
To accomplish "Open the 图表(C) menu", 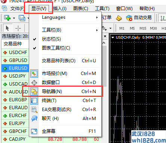I will 81,9.
